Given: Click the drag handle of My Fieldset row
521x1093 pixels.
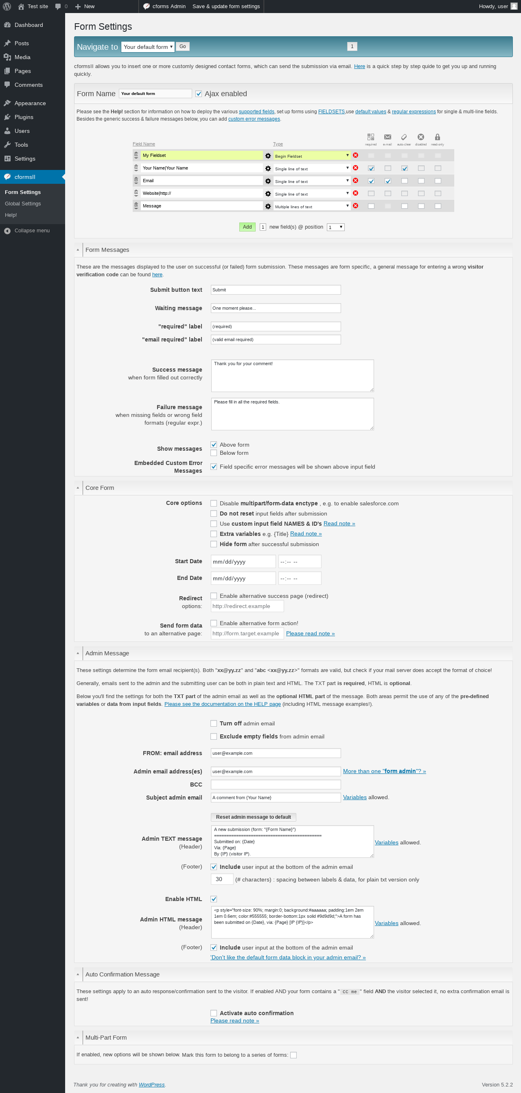Looking at the screenshot, I should [136, 155].
